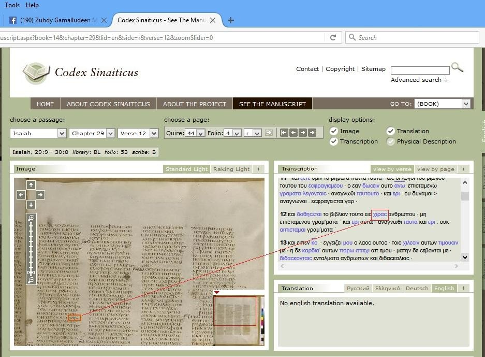Image resolution: width=485 pixels, height=357 pixels.
Task: Open the recto/verso side dropdown
Action: (x=253, y=133)
